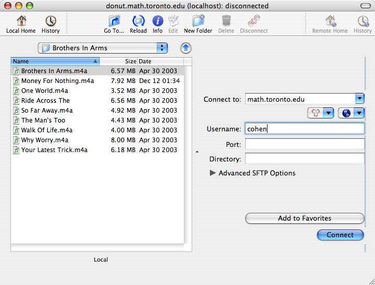Show Info for selected file
Screen dimensions: 375x285
[x=157, y=24]
